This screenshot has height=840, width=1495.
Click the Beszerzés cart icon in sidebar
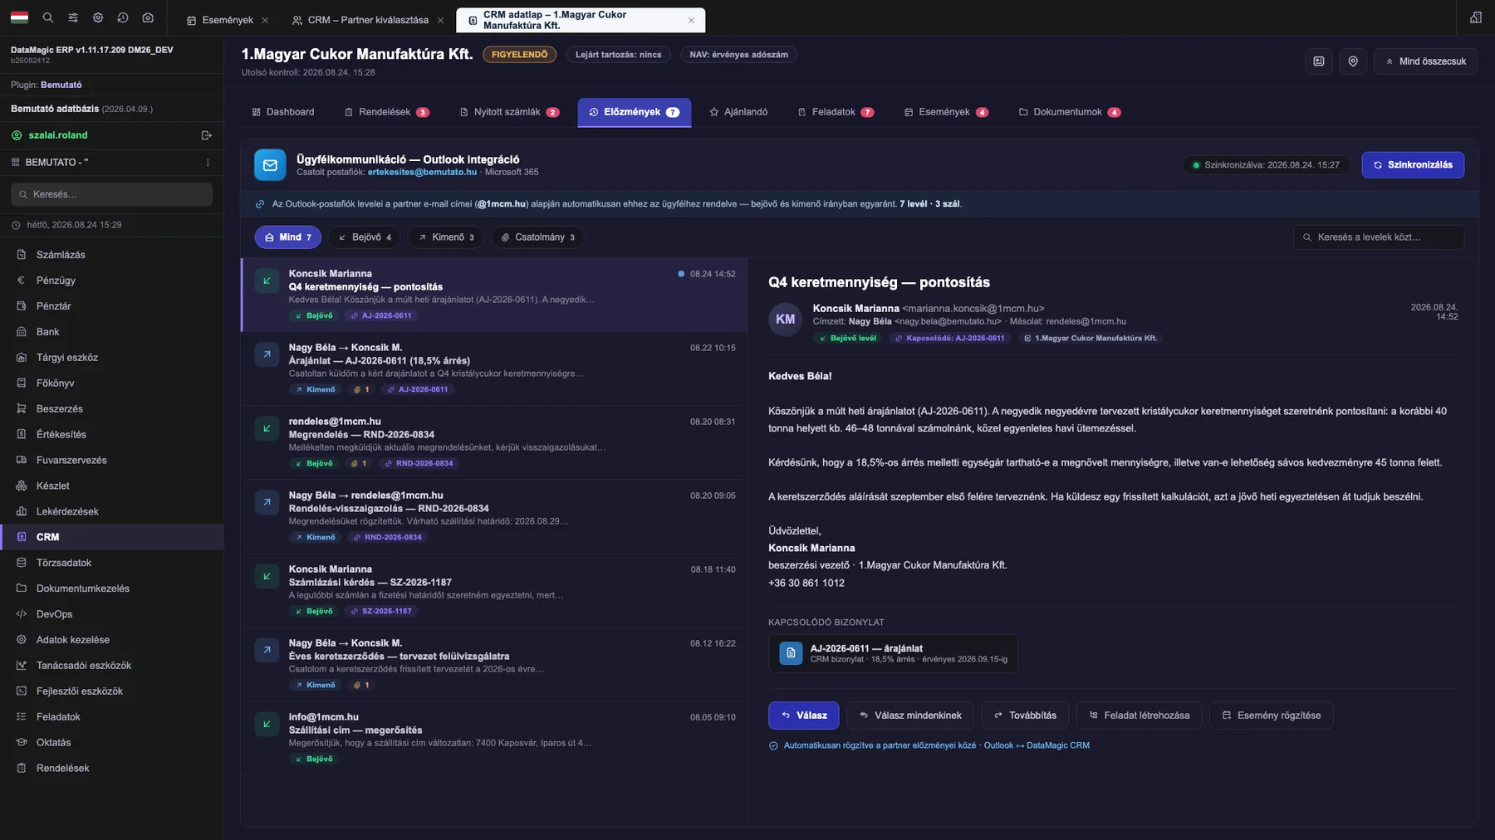tap(22, 409)
